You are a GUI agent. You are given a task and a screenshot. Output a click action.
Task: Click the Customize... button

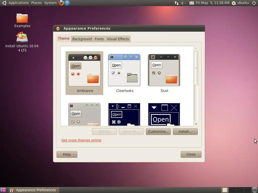(158, 131)
